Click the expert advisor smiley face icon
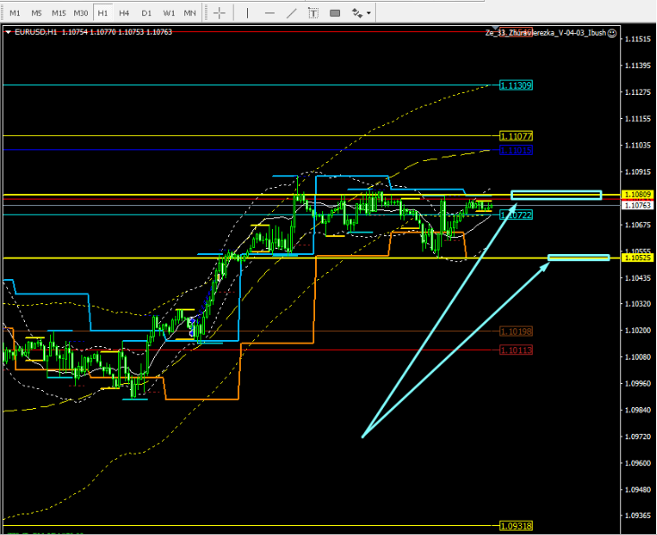The width and height of the screenshot is (657, 535). click(612, 32)
